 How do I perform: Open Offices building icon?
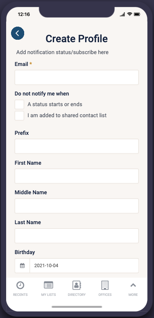point(105,285)
